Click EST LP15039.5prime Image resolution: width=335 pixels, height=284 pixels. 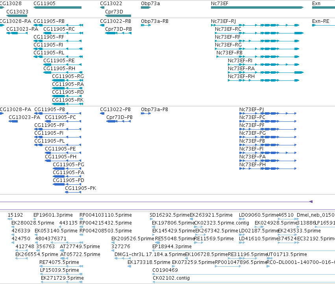pos(61,274)
